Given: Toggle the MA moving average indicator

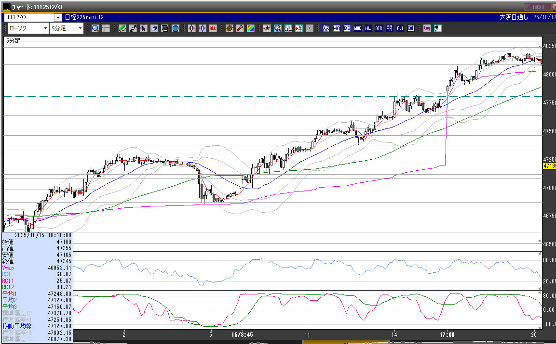Looking at the screenshot, I should 337,28.
